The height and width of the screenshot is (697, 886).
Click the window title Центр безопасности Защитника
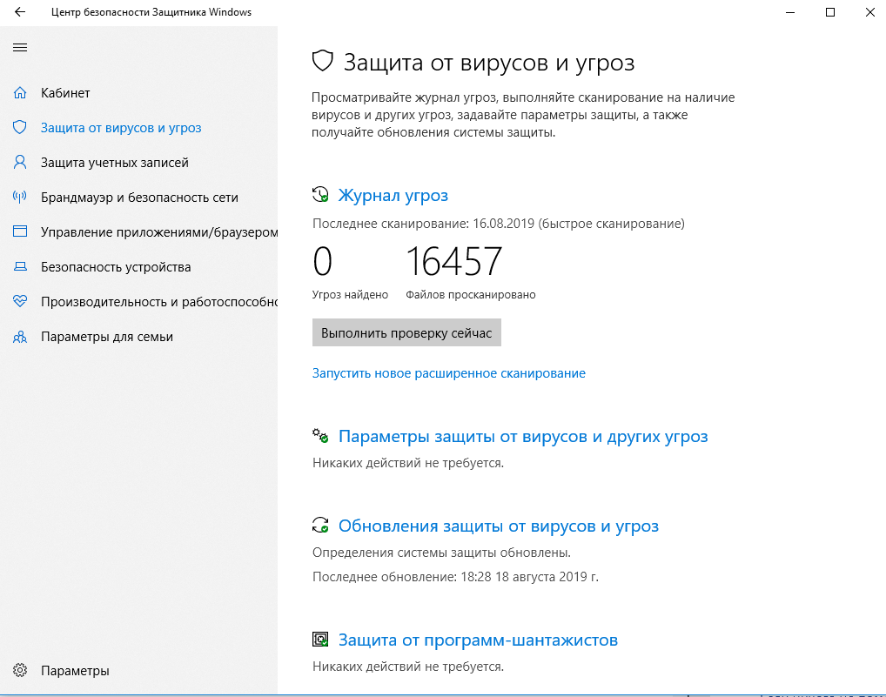tap(151, 12)
